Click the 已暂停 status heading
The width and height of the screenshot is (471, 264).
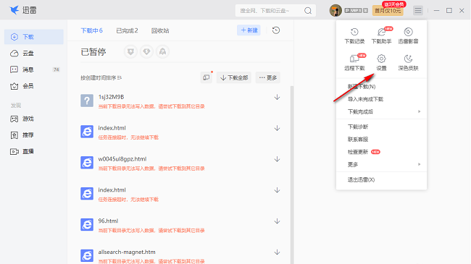tap(93, 52)
